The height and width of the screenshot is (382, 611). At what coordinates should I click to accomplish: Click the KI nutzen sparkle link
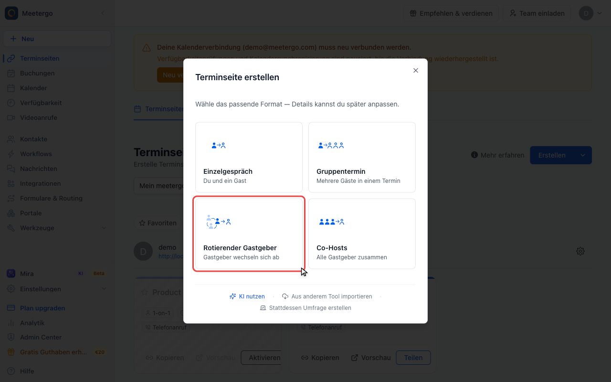point(247,297)
